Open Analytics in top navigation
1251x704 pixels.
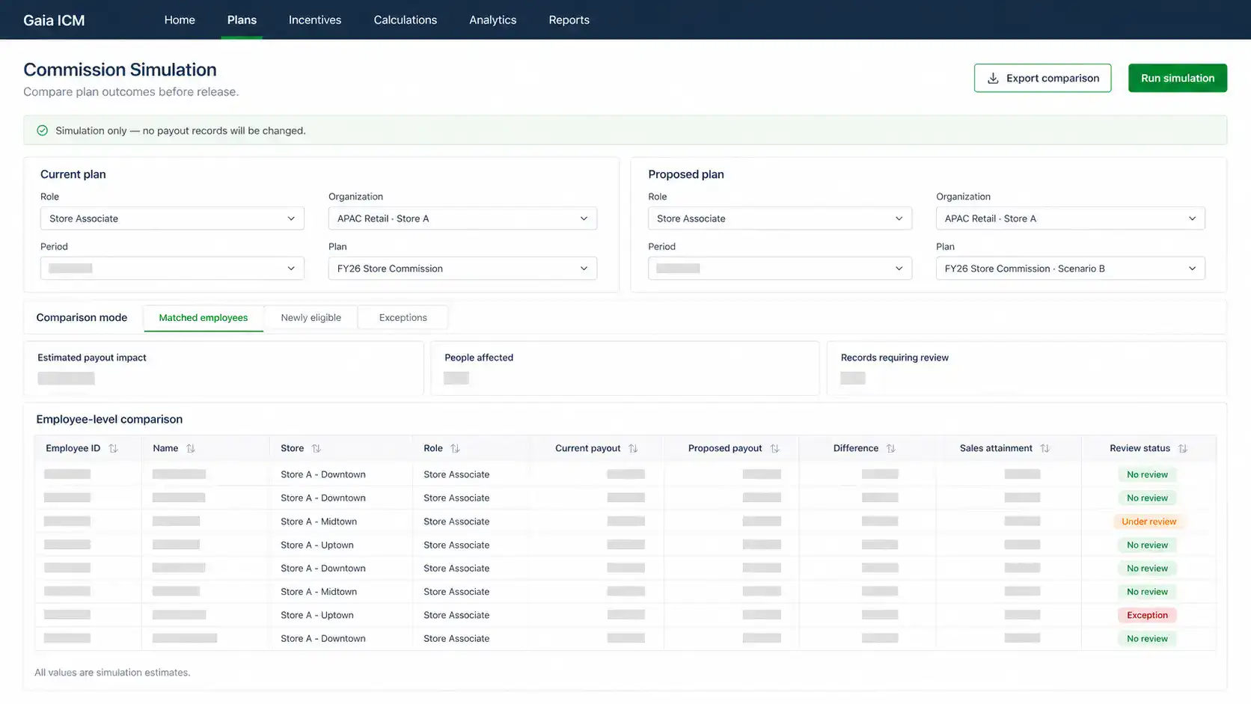pyautogui.click(x=493, y=20)
